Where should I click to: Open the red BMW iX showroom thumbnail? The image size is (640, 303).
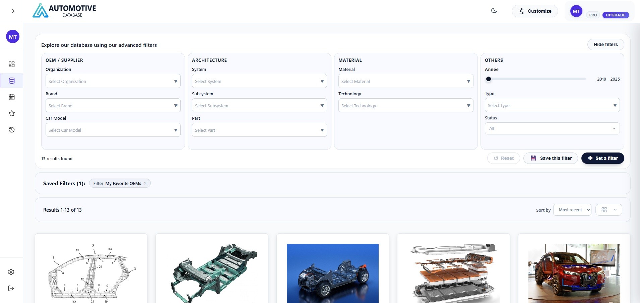pyautogui.click(x=574, y=273)
